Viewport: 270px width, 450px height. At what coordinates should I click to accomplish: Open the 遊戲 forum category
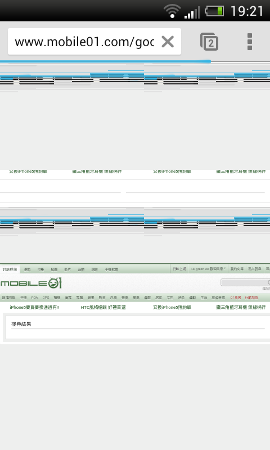point(147,298)
